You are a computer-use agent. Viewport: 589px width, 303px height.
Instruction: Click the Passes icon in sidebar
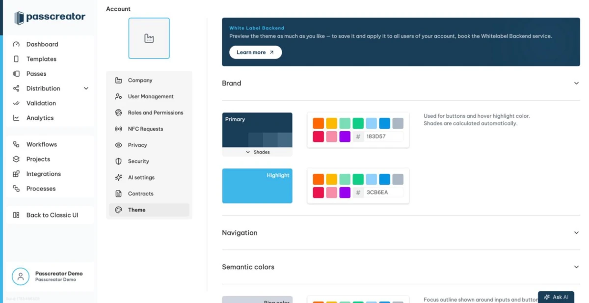point(16,74)
